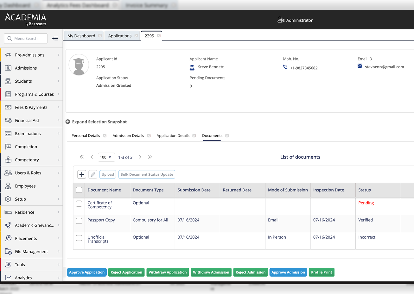Click the edit pencil icon
The width and height of the screenshot is (414, 294).
pyautogui.click(x=93, y=174)
